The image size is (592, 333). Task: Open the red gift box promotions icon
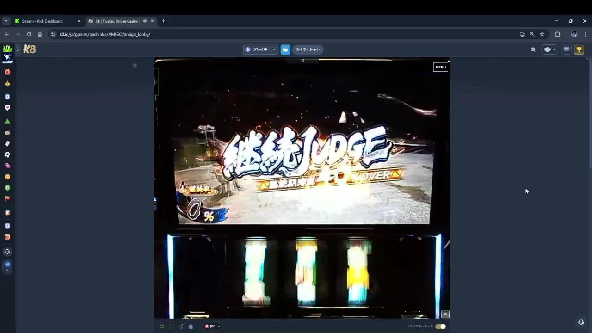[x=7, y=72]
